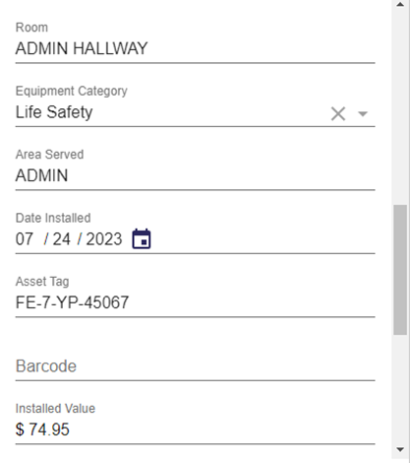Click the Installed Value label

[x=55, y=409]
